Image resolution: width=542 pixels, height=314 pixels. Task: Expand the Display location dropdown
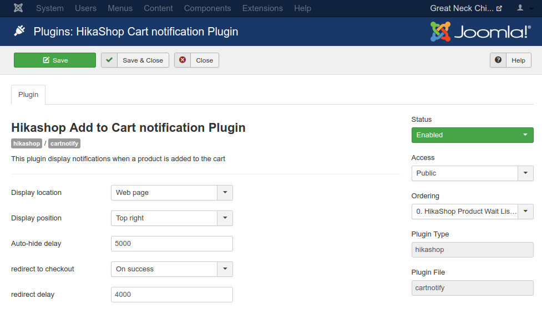pos(171,193)
